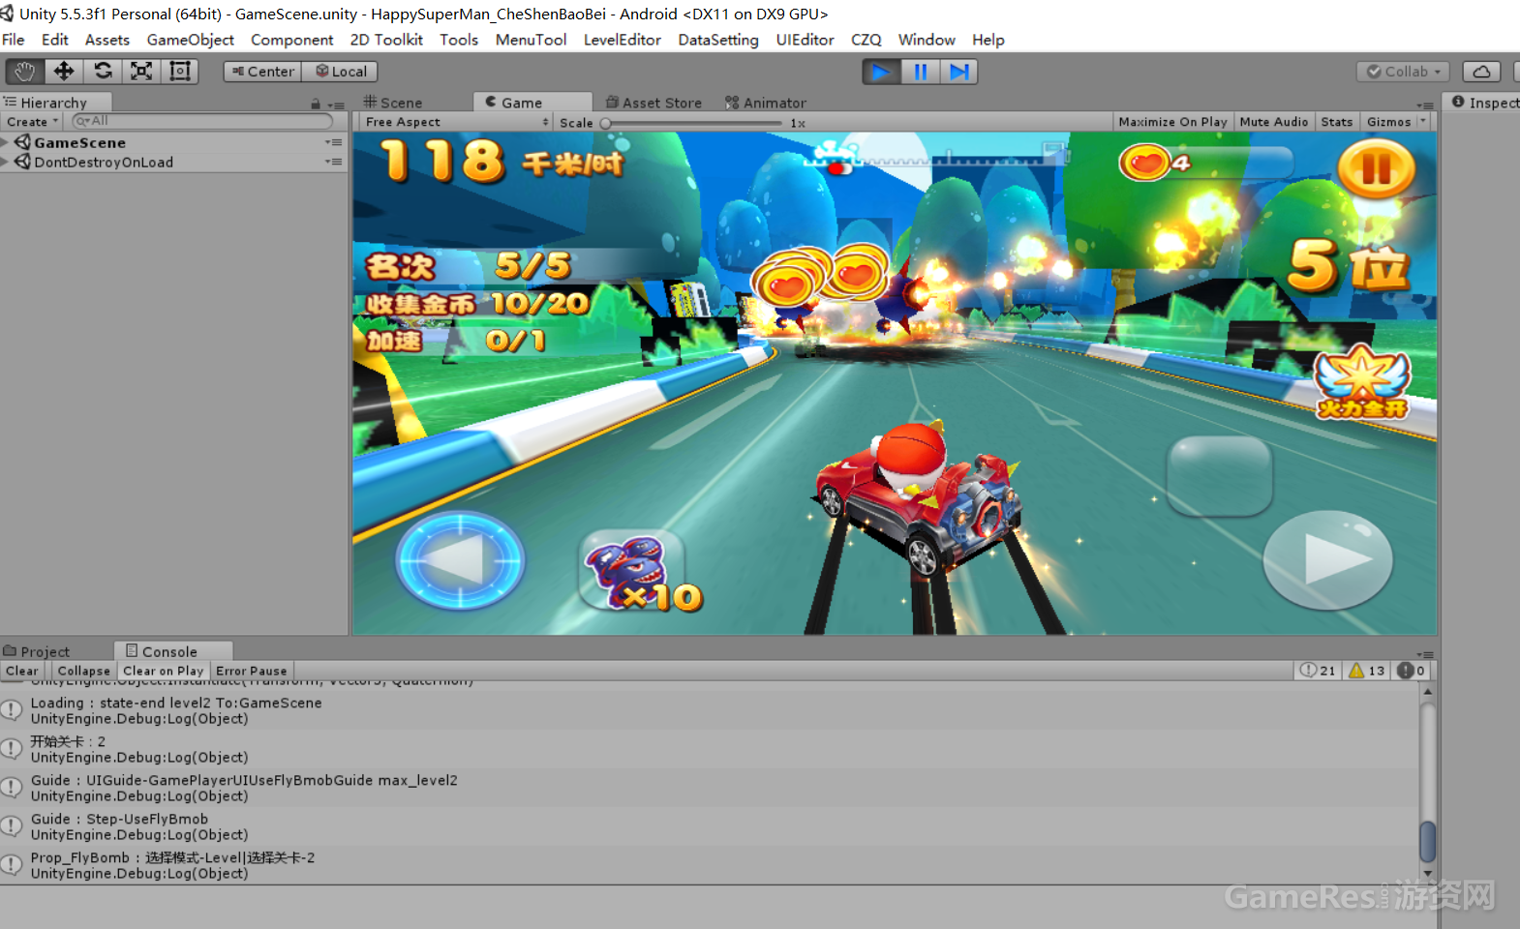The width and height of the screenshot is (1520, 929).
Task: Select the Move tool
Action: (64, 72)
